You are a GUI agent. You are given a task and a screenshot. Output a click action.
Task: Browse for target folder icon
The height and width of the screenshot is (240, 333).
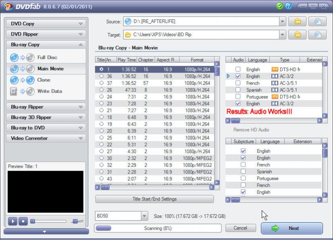[298, 35]
